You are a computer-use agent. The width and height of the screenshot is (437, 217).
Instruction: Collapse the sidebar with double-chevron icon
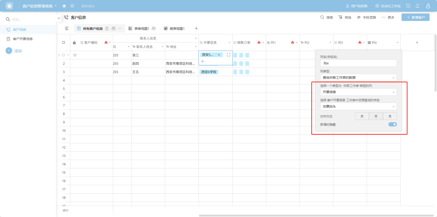(x=59, y=18)
